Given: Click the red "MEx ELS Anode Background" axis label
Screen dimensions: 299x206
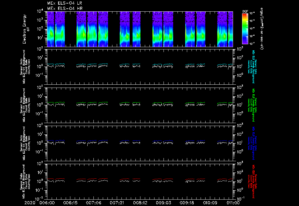Looking at the screenshot, I should pyautogui.click(x=253, y=182).
